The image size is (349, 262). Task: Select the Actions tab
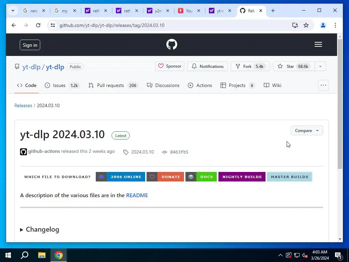click(x=200, y=85)
